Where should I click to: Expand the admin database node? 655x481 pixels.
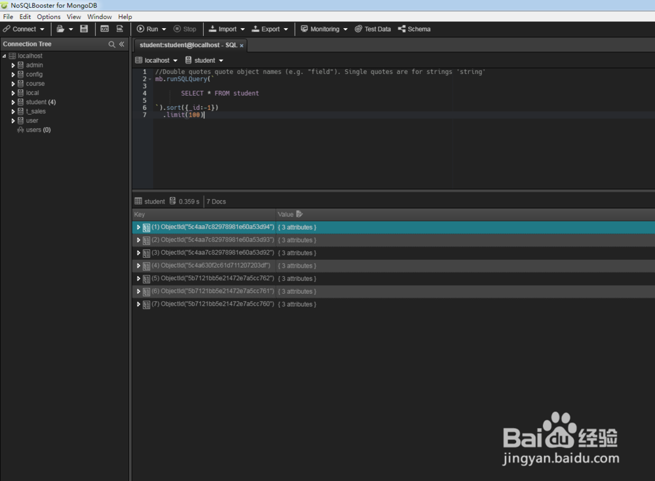13,65
